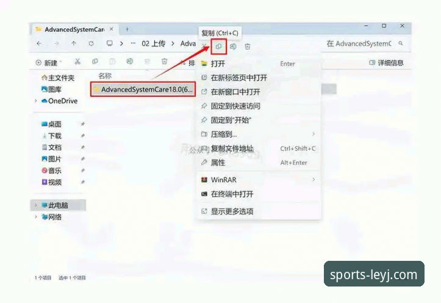Expand the 此电脑 tree node

pos(36,205)
